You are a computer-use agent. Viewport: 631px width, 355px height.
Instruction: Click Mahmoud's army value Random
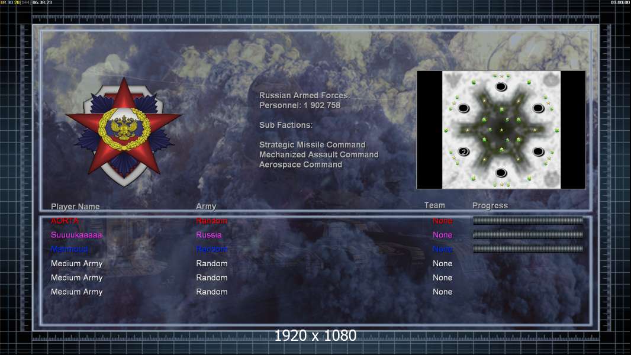tap(212, 249)
